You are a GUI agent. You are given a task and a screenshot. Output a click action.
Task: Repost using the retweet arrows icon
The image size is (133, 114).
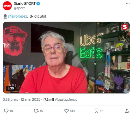coord(36,111)
